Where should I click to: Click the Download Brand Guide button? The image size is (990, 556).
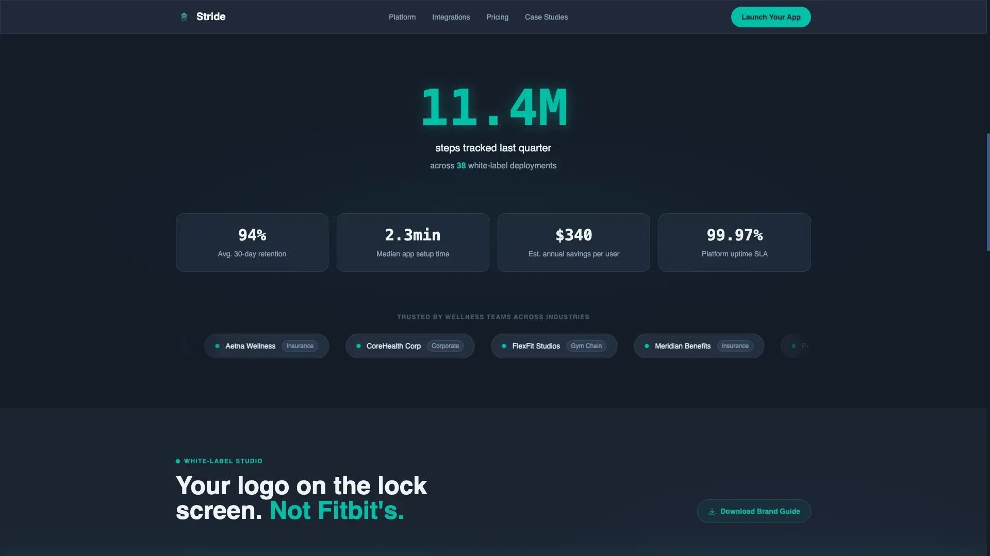pyautogui.click(x=754, y=511)
